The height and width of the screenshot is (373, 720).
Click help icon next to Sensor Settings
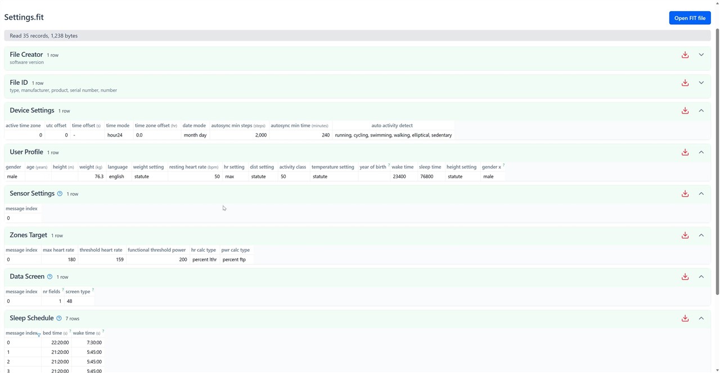pyautogui.click(x=60, y=194)
